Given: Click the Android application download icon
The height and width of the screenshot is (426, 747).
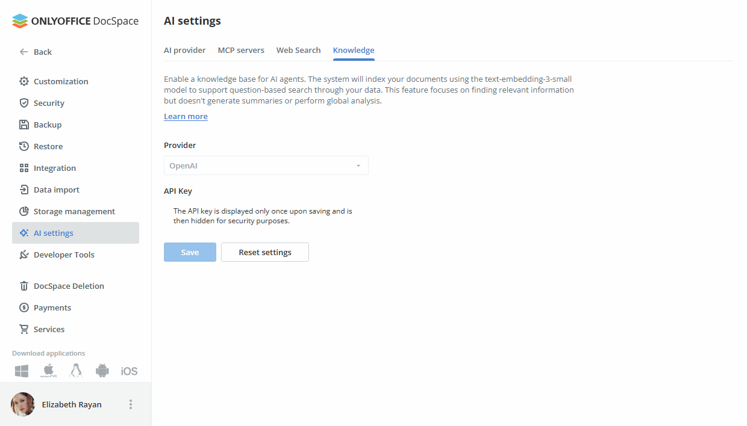Looking at the screenshot, I should tap(102, 371).
